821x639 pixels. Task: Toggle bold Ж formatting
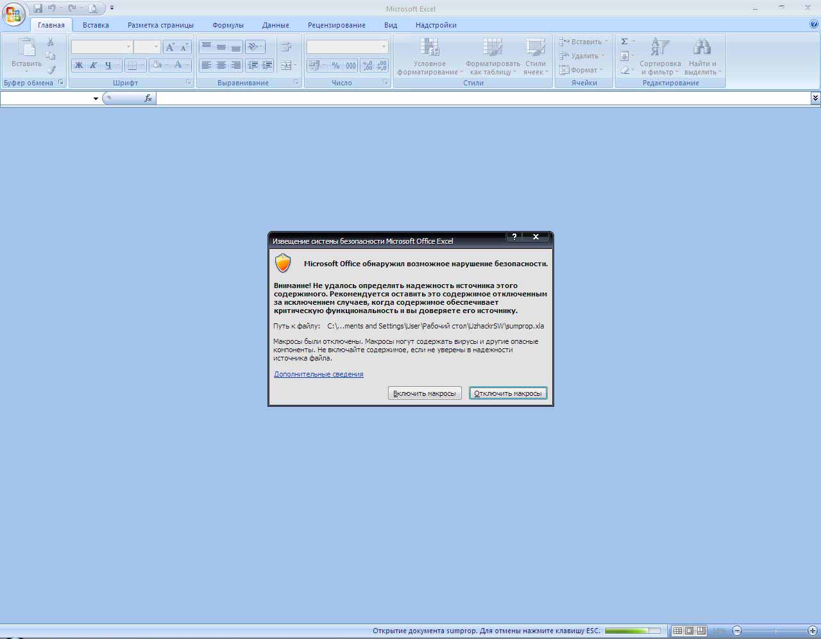click(78, 65)
